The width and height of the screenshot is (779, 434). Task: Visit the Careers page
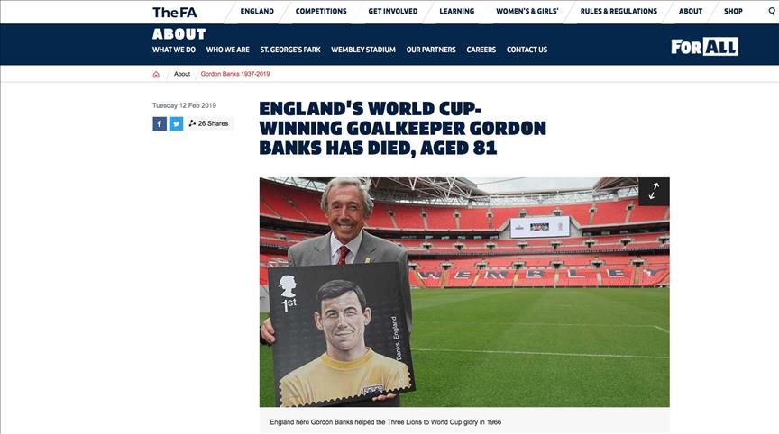click(x=481, y=50)
